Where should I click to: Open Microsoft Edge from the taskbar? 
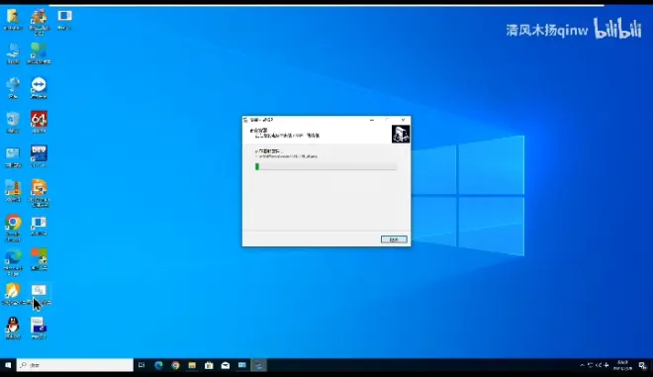point(158,365)
